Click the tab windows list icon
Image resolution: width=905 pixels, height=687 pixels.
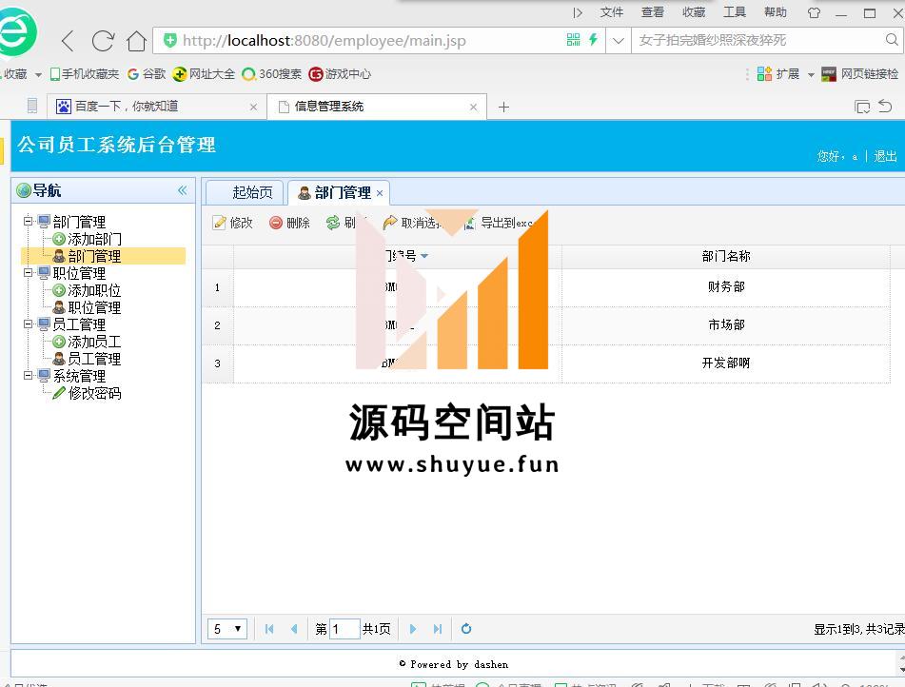[862, 107]
